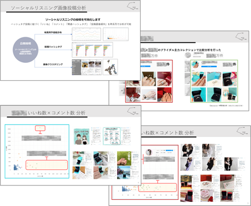Click the logo on the ブライダル comparison slide
251x206 pixels.
pyautogui.click(x=241, y=37)
